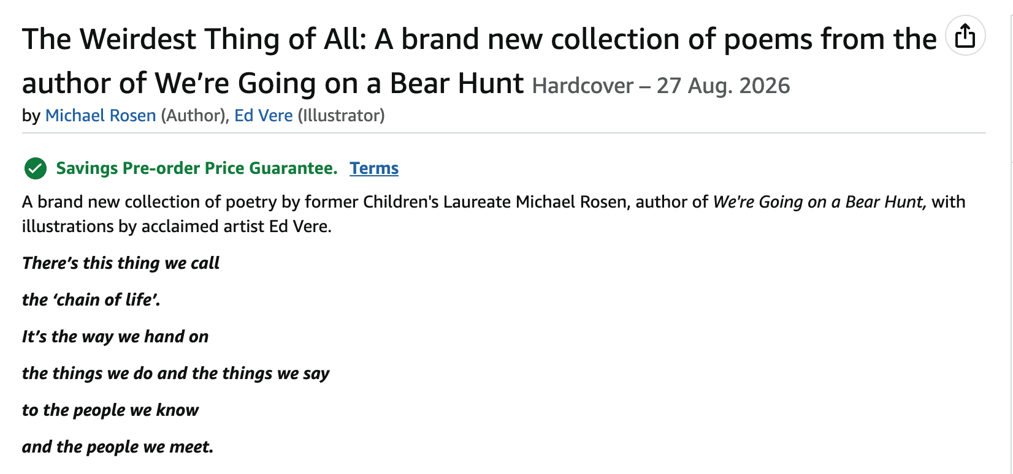This screenshot has width=1013, height=474.
Task: Click the line 'It's the way we hand on'
Action: [115, 337]
